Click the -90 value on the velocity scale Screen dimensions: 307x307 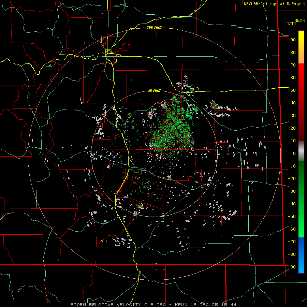(292, 267)
